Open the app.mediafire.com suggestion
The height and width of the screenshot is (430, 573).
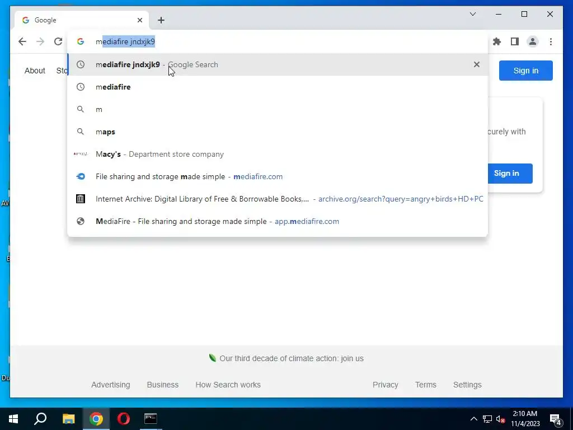tap(278, 222)
